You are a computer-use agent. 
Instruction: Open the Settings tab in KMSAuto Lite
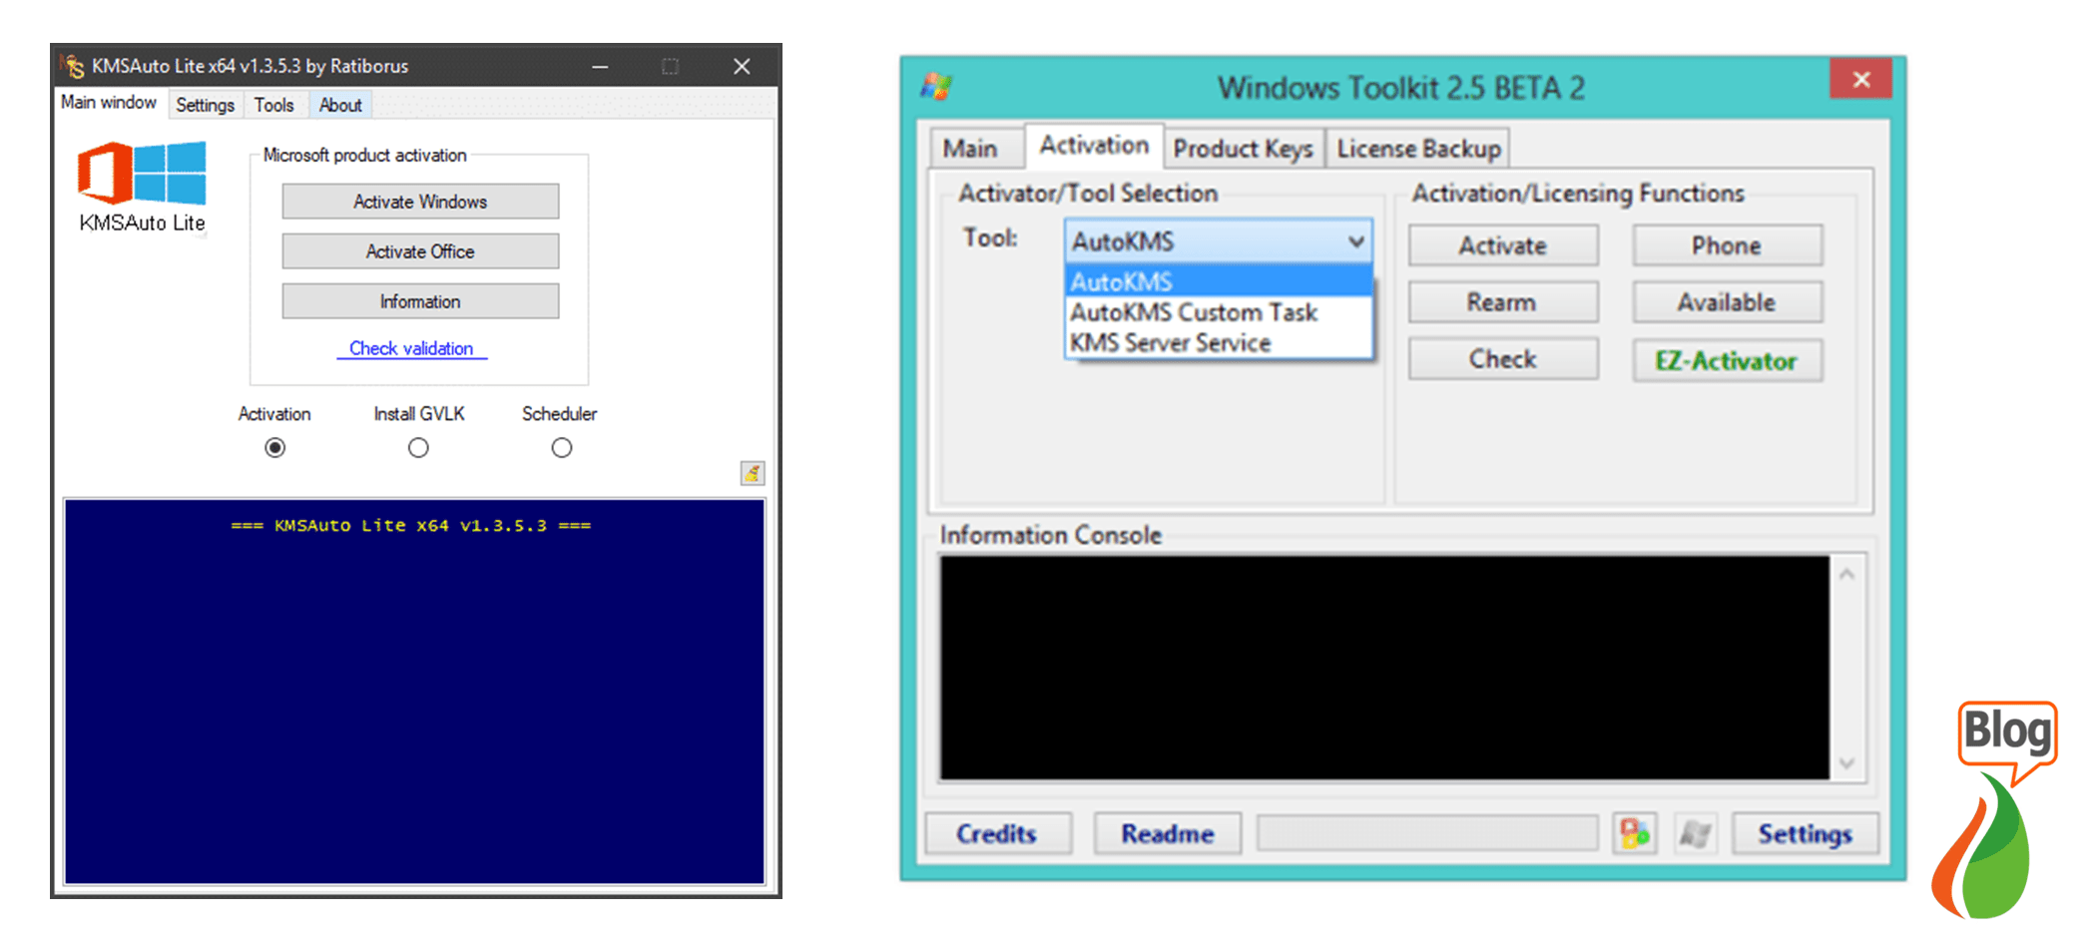click(205, 105)
